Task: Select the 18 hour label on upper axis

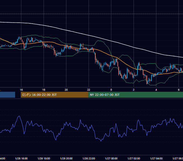Action: [x=44, y=90]
